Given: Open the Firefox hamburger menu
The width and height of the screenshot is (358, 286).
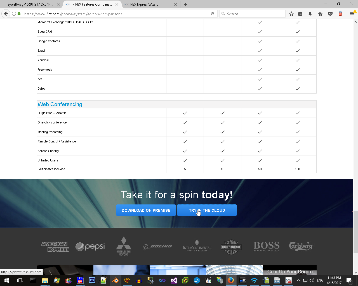Looking at the screenshot, I should point(352,14).
